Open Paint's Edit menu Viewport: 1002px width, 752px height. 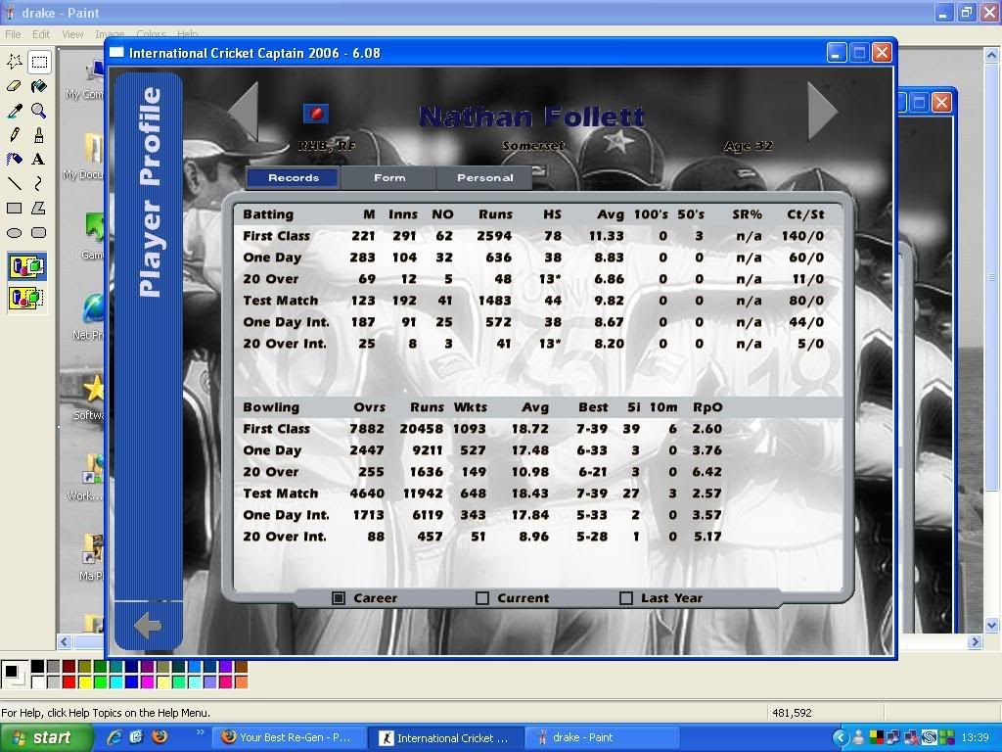coord(41,34)
